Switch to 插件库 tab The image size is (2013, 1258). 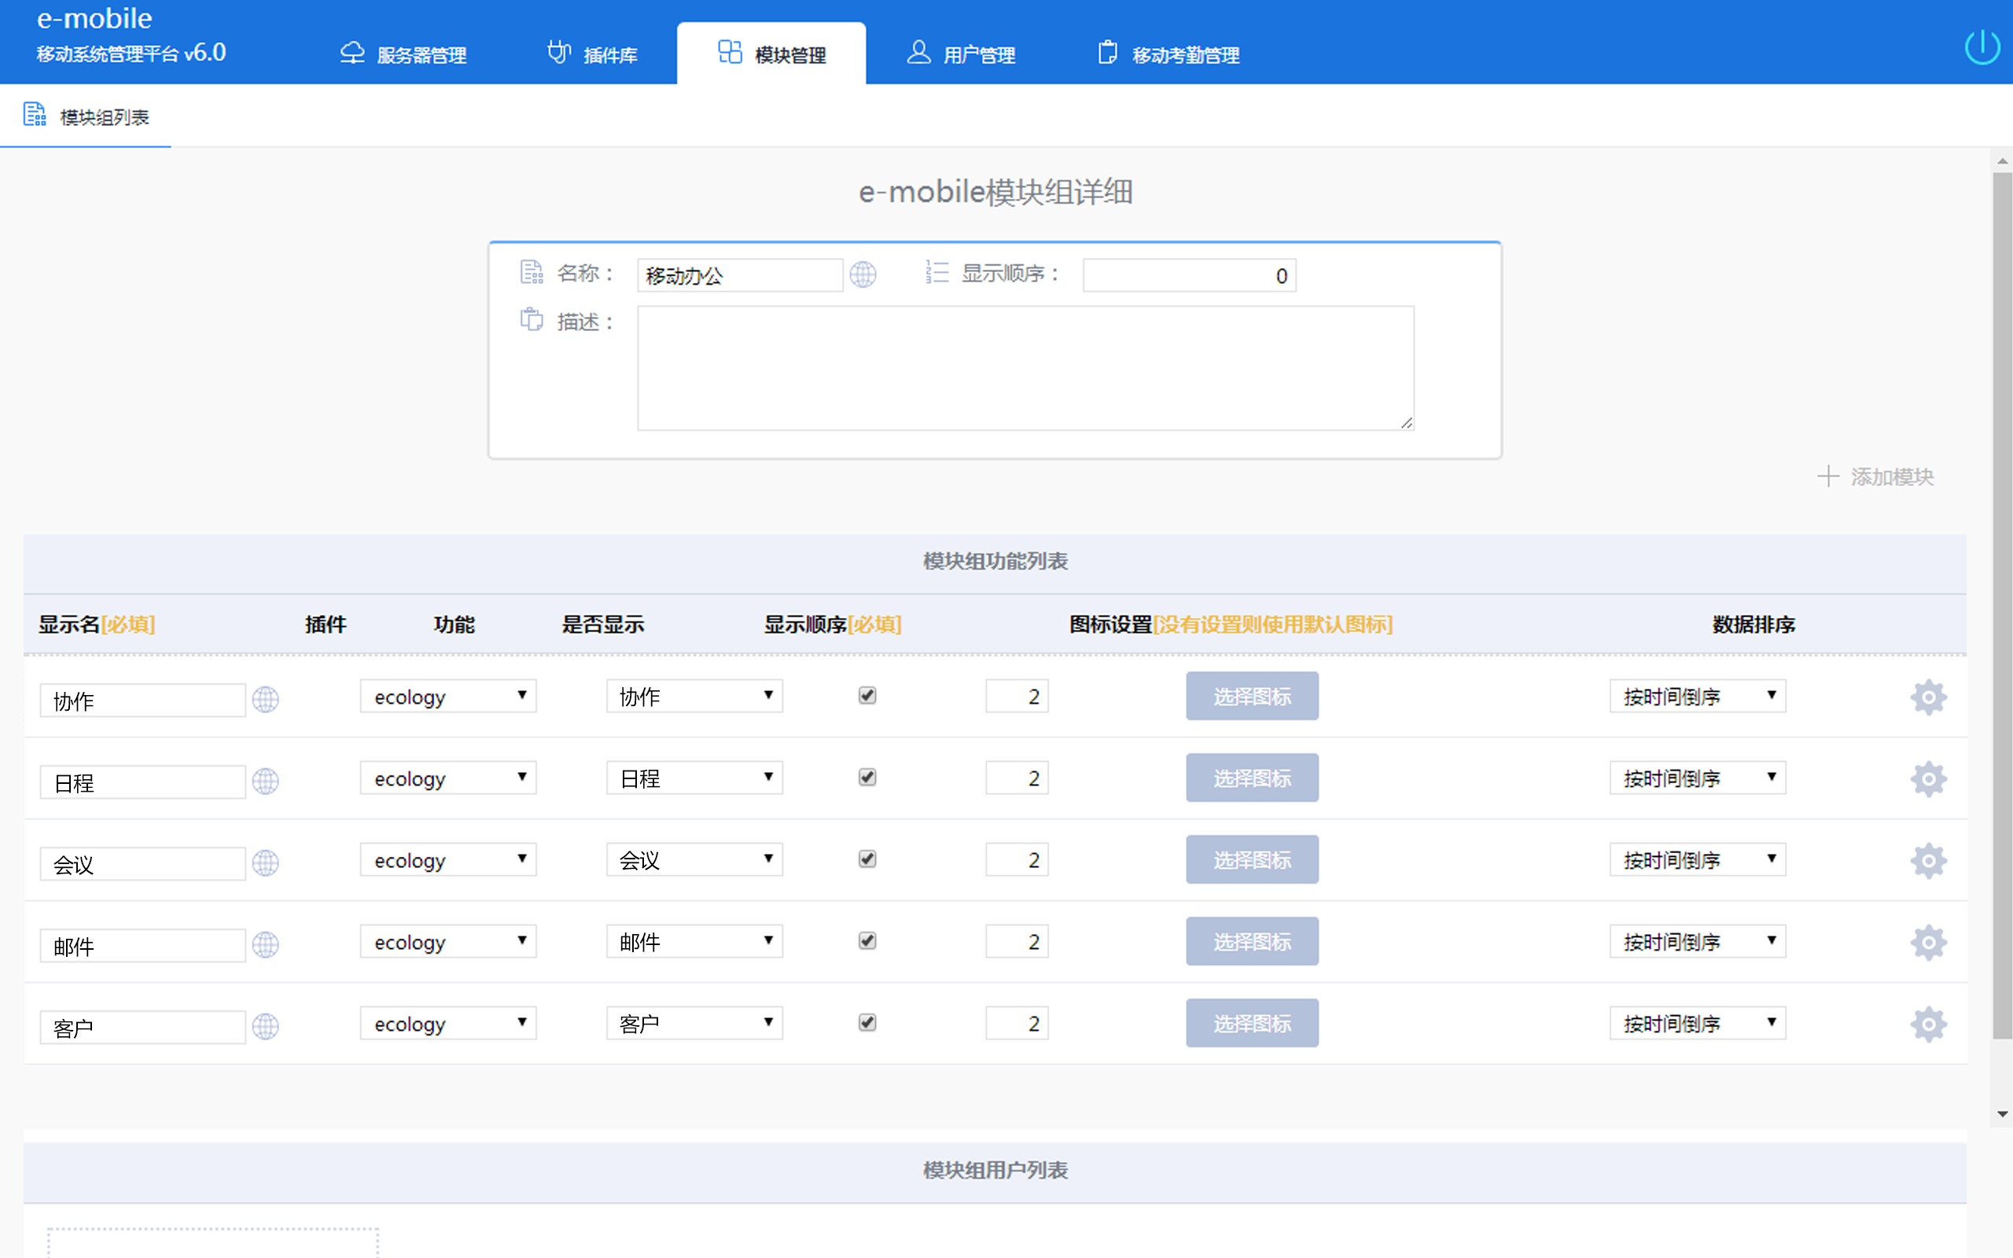click(592, 54)
